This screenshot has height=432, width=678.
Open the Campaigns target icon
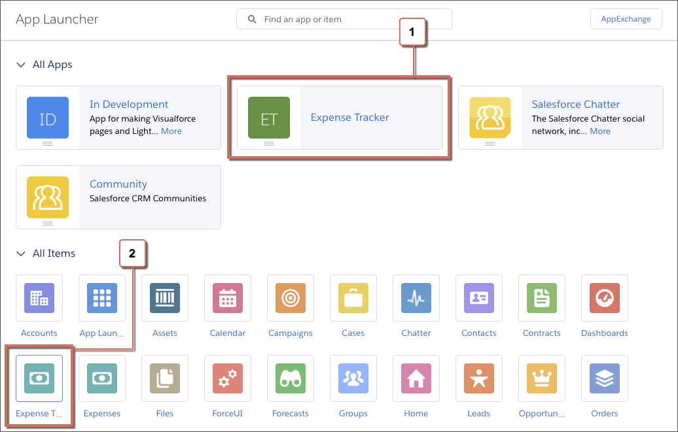(291, 298)
